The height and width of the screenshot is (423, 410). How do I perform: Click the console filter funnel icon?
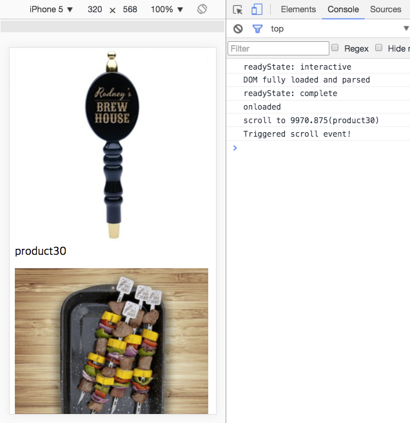point(257,29)
